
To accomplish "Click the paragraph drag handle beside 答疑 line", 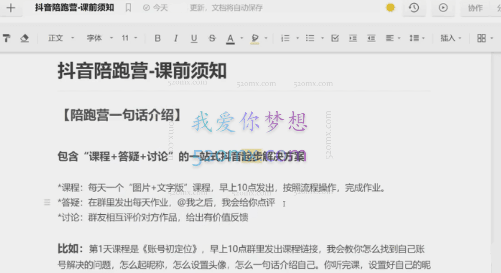I will coord(47,202).
